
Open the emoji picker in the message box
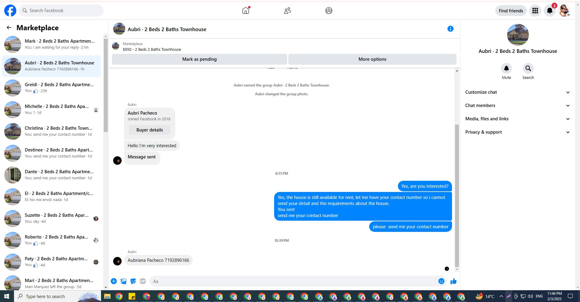tap(441, 281)
